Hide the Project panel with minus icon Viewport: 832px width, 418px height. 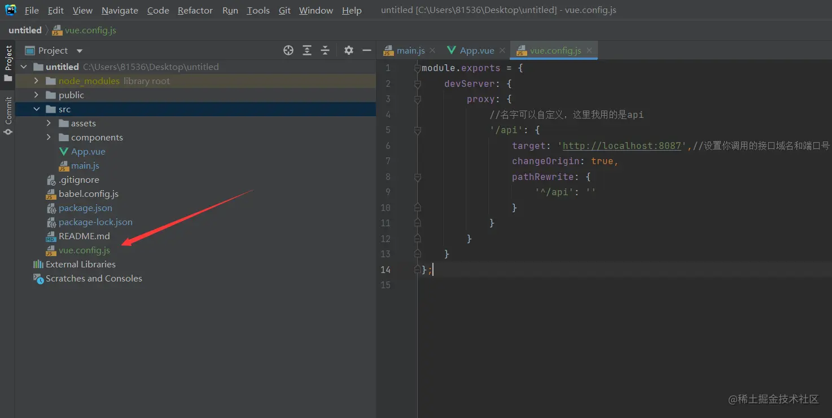pyautogui.click(x=367, y=50)
